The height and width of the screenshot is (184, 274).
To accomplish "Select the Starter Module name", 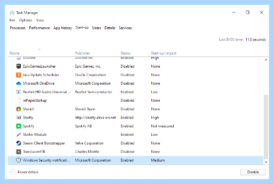I will point(35,134).
